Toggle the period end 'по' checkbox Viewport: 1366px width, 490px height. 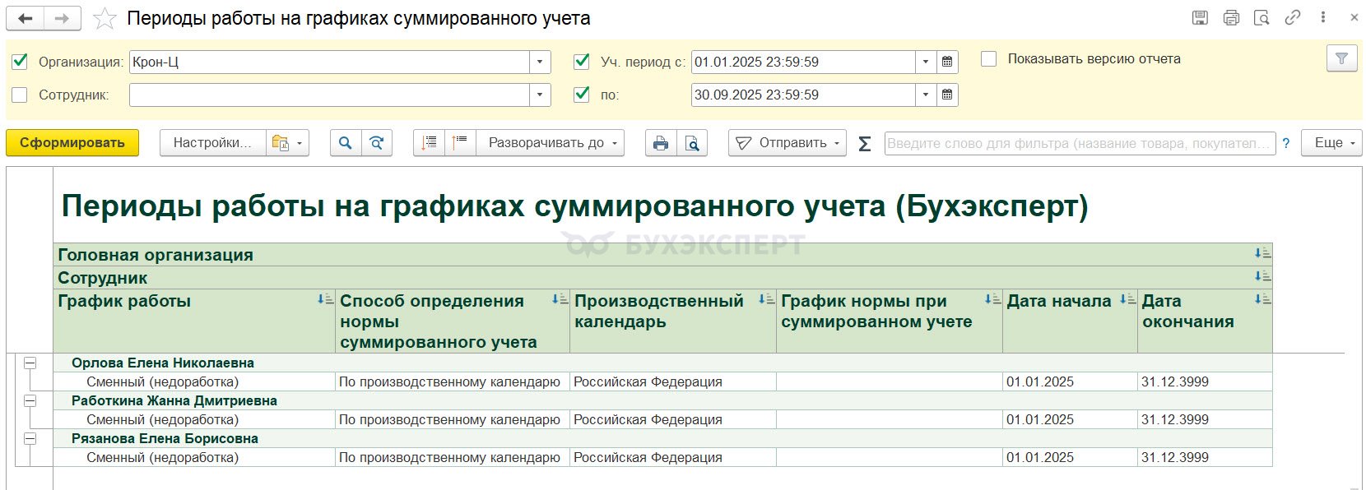(582, 94)
